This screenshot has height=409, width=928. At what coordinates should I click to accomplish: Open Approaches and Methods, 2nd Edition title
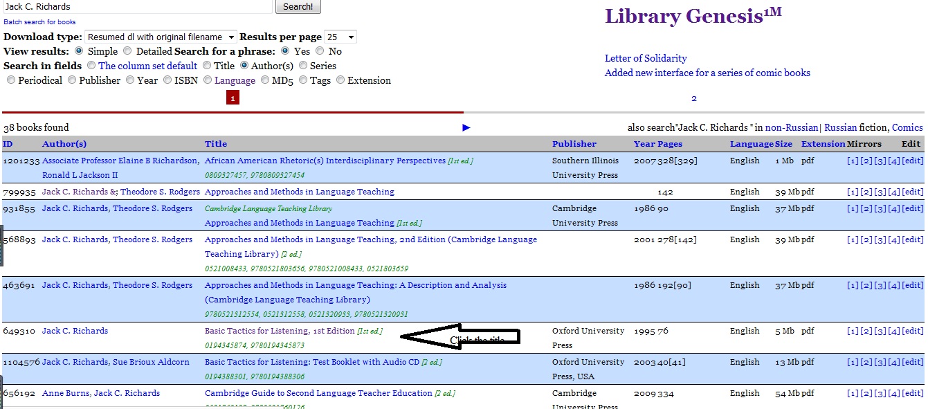pyautogui.click(x=371, y=246)
